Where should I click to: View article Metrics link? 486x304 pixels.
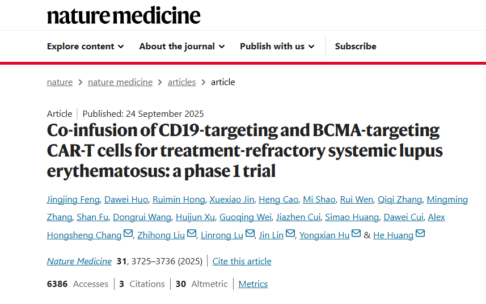coord(253,284)
